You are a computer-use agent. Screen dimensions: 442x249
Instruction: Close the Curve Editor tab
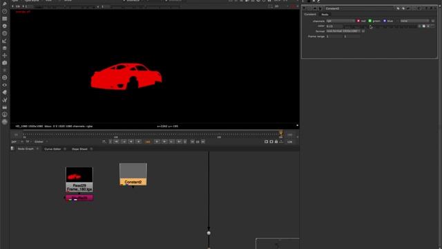tap(65, 149)
